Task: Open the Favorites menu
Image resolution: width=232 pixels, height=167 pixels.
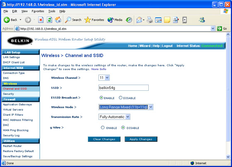Action: (x=38, y=11)
